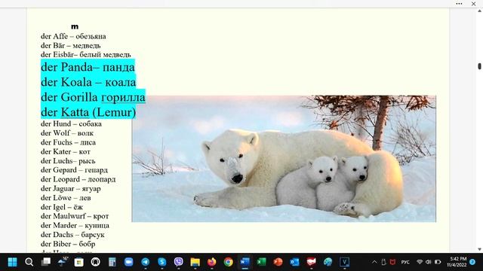Open Telegram from taskbar
The width and height of the screenshot is (483, 271).
click(x=146, y=262)
